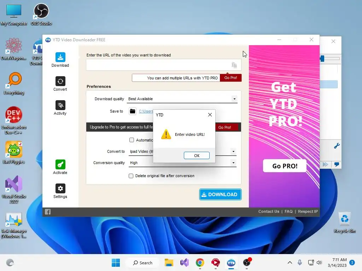Open the C:\Users save path link
Image resolution: width=362 pixels, height=271 pixels.
tap(146, 111)
